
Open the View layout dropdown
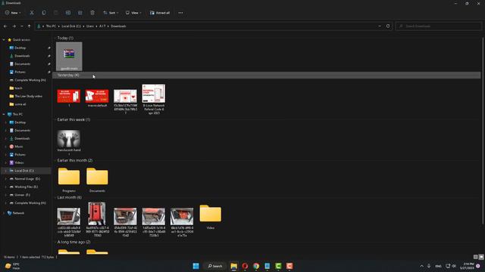click(133, 13)
